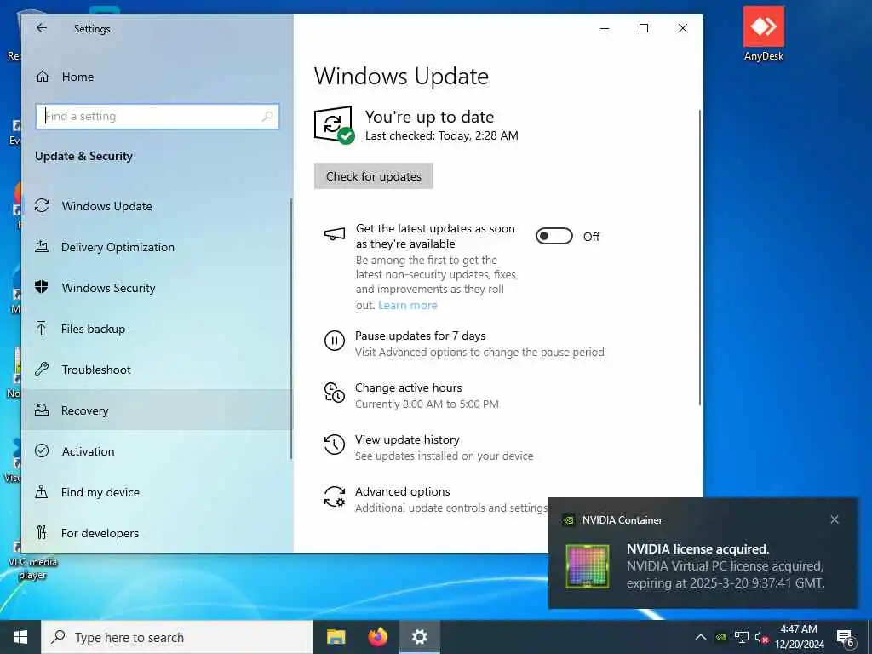Open Files backup settings

point(93,329)
